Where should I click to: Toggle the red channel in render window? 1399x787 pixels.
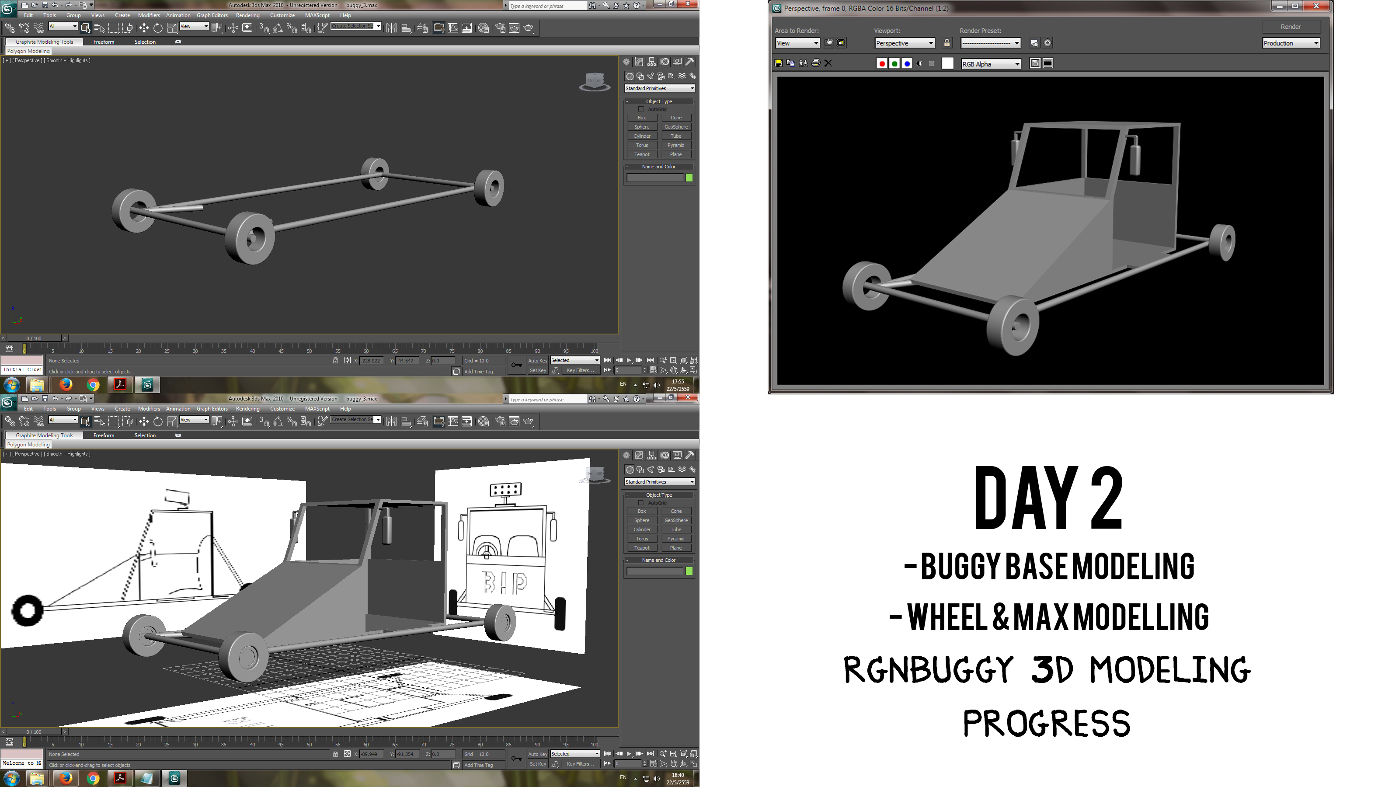pos(882,63)
